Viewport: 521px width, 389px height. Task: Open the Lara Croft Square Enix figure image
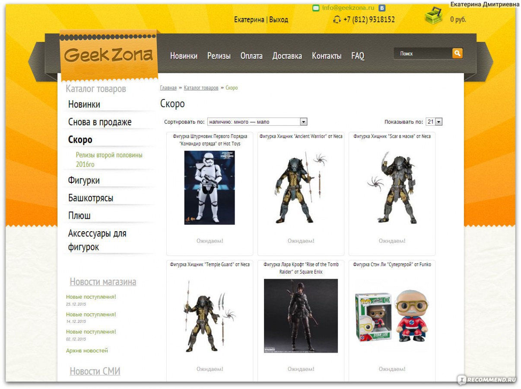pyautogui.click(x=301, y=316)
